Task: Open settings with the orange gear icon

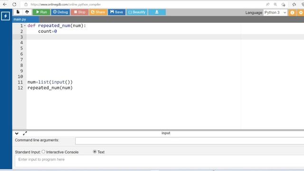Action: (x=301, y=13)
